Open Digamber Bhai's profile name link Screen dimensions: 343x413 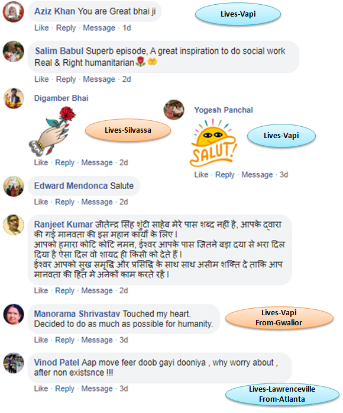pos(62,98)
